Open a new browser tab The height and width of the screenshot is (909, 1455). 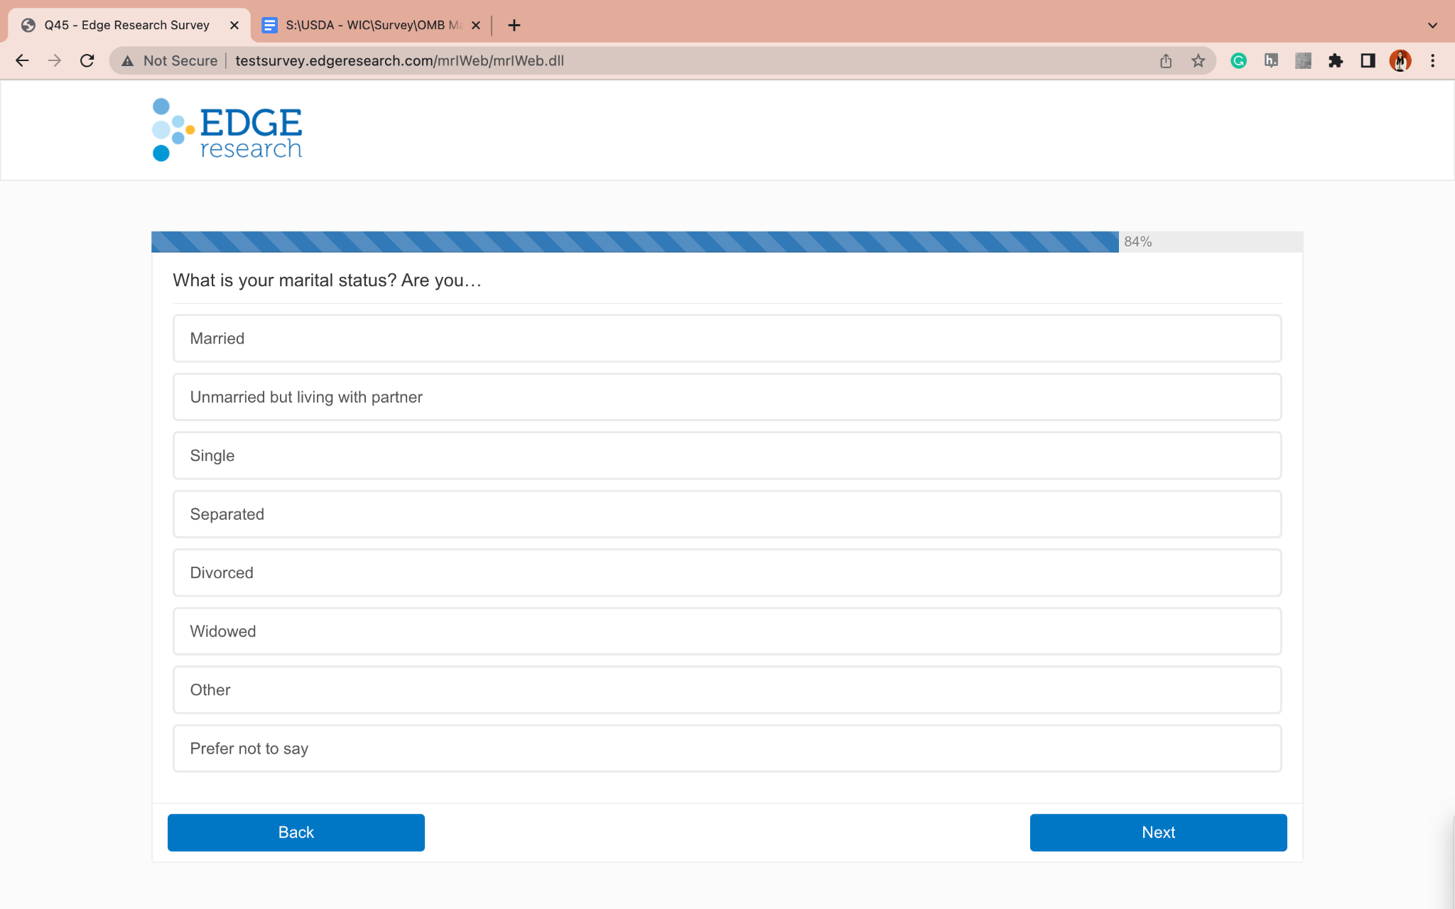click(x=514, y=25)
